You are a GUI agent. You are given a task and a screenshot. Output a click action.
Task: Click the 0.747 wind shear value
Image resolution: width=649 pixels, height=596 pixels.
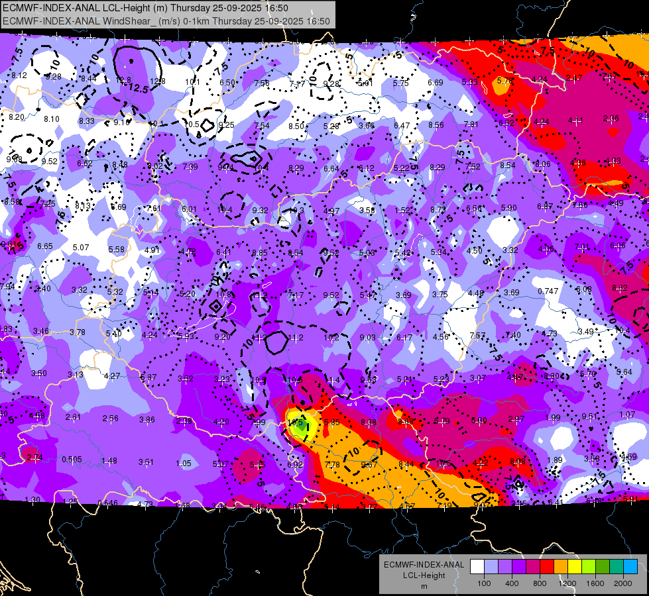(x=548, y=291)
